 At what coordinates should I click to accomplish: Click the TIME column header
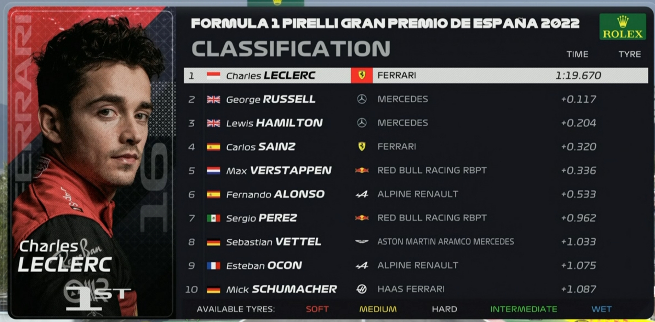(x=577, y=54)
